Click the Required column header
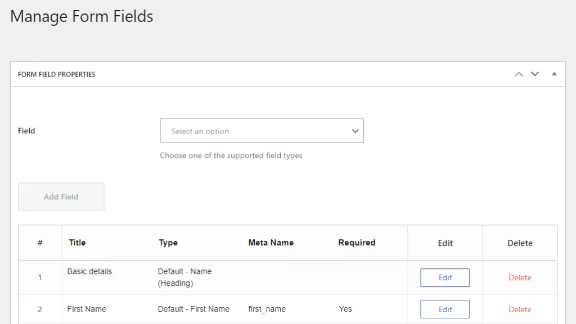Viewport: 576px width, 324px height. [357, 243]
